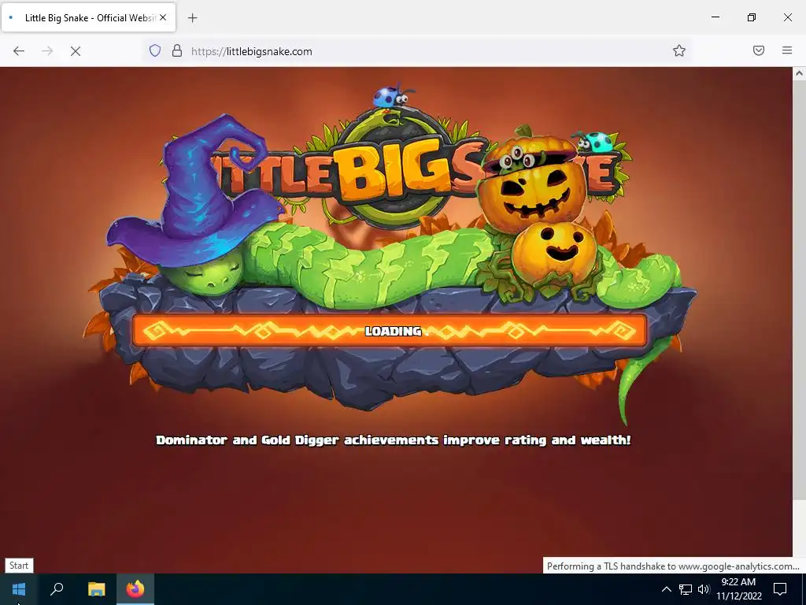Close the Little Big Snake tab
The width and height of the screenshot is (806, 605).
tap(163, 17)
